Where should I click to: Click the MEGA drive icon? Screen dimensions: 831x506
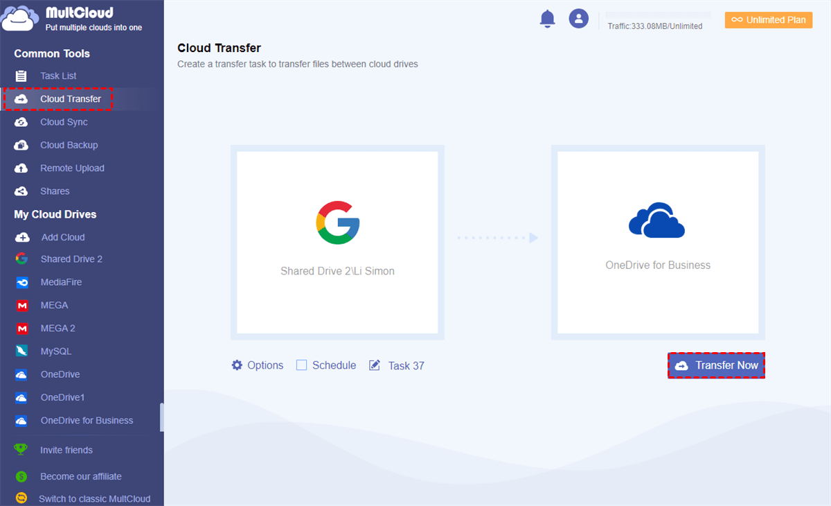coord(21,305)
